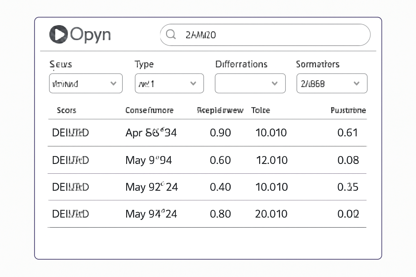Open the Type dropdown showing 'Put'

[x=169, y=83]
